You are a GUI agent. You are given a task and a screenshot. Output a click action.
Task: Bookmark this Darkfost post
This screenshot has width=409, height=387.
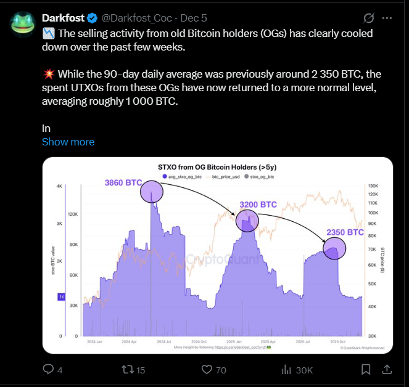tap(365, 370)
